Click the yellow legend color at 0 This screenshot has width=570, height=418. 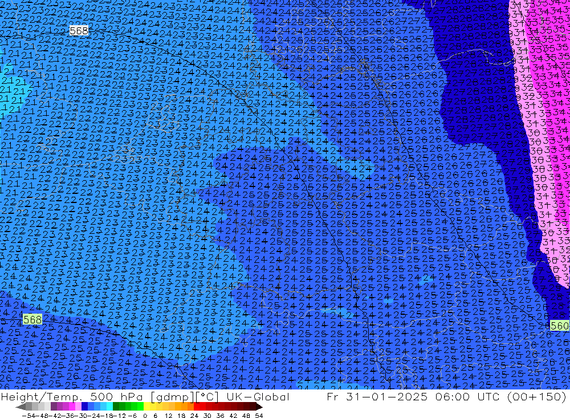point(147,407)
